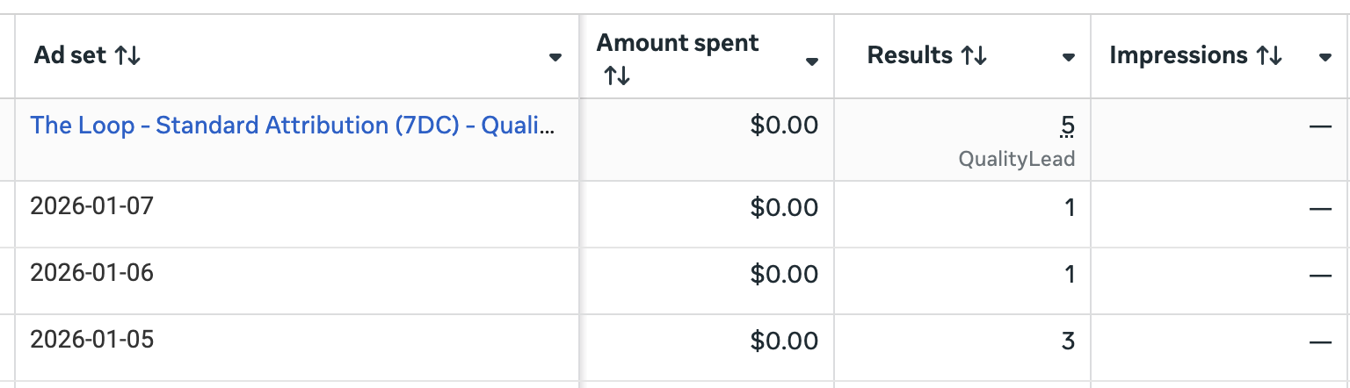
Task: Expand the Amount spent column dropdown menu
Action: click(812, 61)
